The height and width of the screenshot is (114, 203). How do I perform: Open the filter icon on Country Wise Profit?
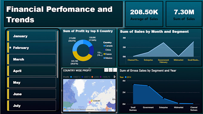(106, 70)
